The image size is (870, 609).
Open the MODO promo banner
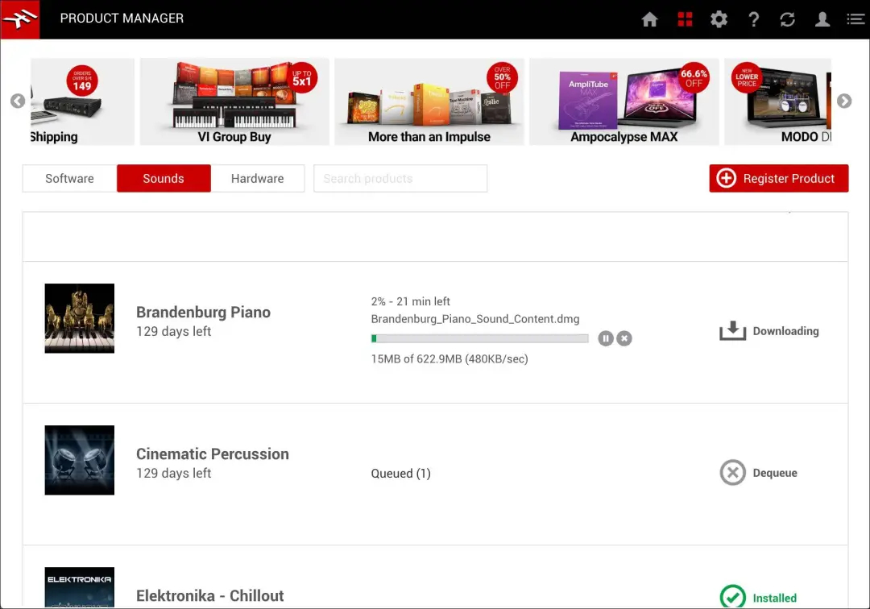click(778, 101)
